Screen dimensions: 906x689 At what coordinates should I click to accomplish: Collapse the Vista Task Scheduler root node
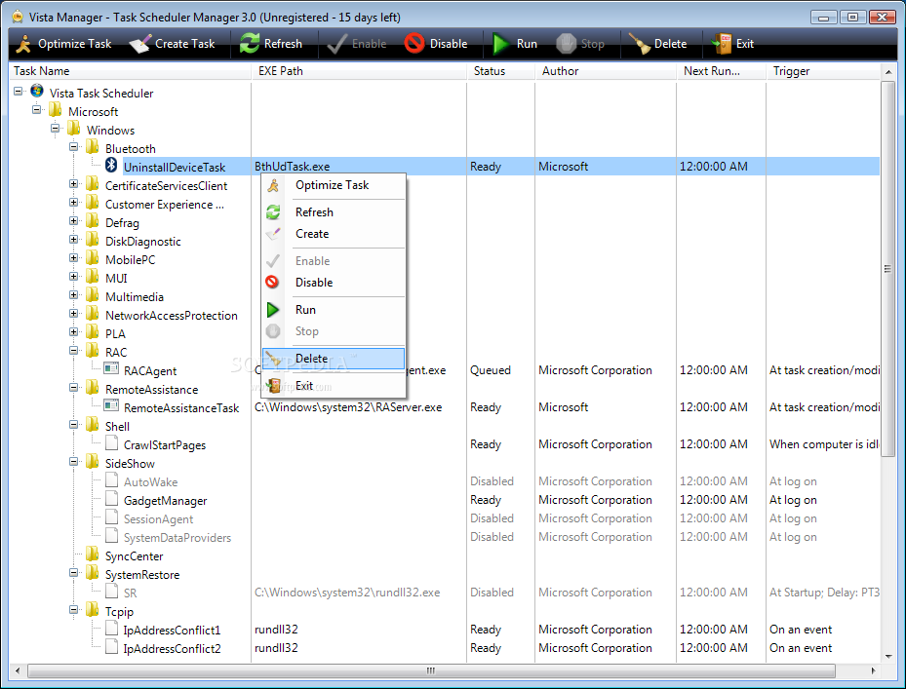coord(19,92)
